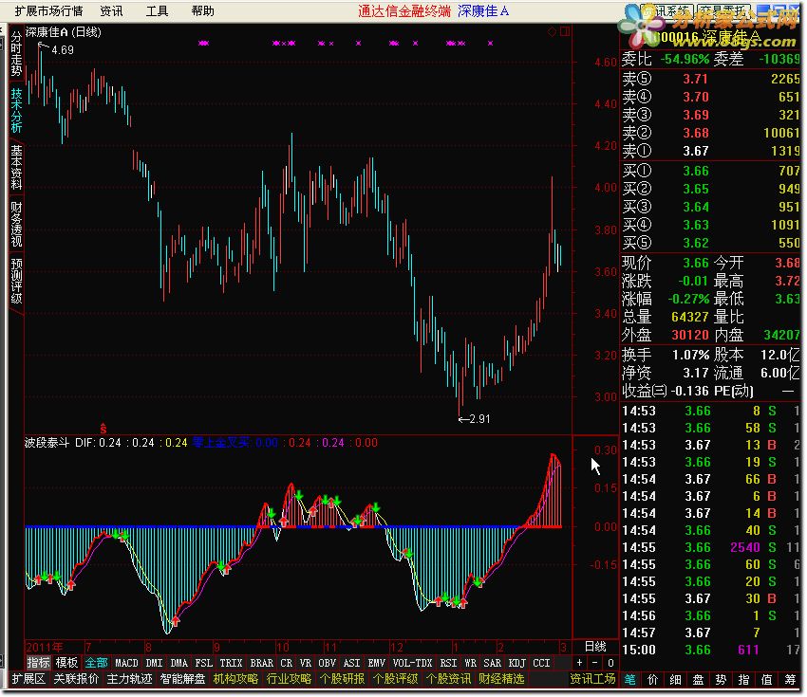
Task: Switch to 技术分析 side tab
Action: click(x=16, y=110)
